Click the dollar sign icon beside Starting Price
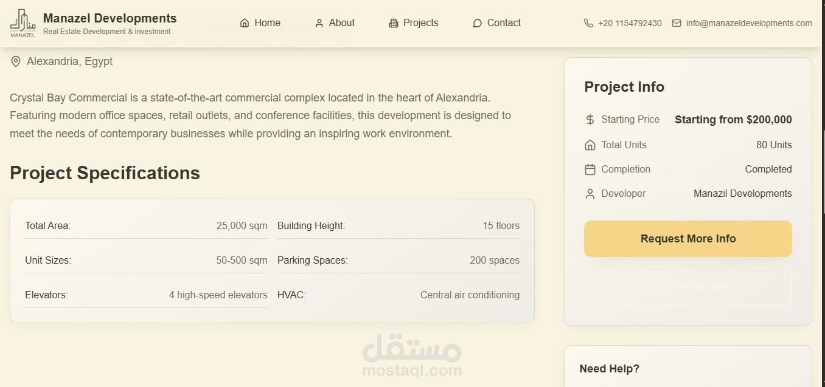This screenshot has height=387, width=825. point(590,120)
